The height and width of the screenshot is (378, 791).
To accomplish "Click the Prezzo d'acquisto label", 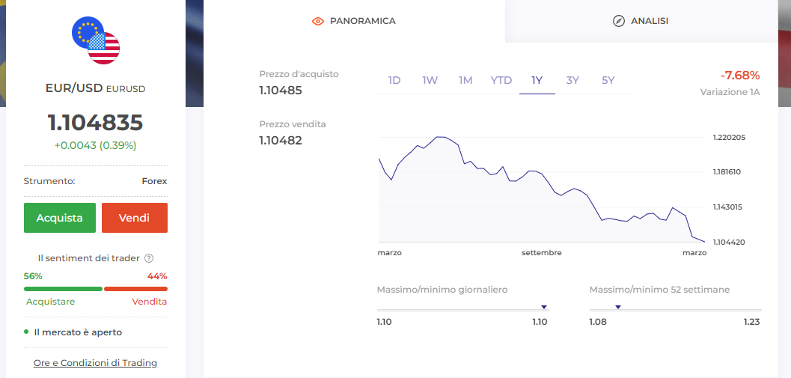I will 299,74.
